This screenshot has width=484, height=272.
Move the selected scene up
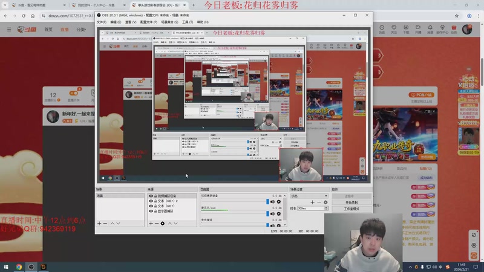click(x=113, y=223)
